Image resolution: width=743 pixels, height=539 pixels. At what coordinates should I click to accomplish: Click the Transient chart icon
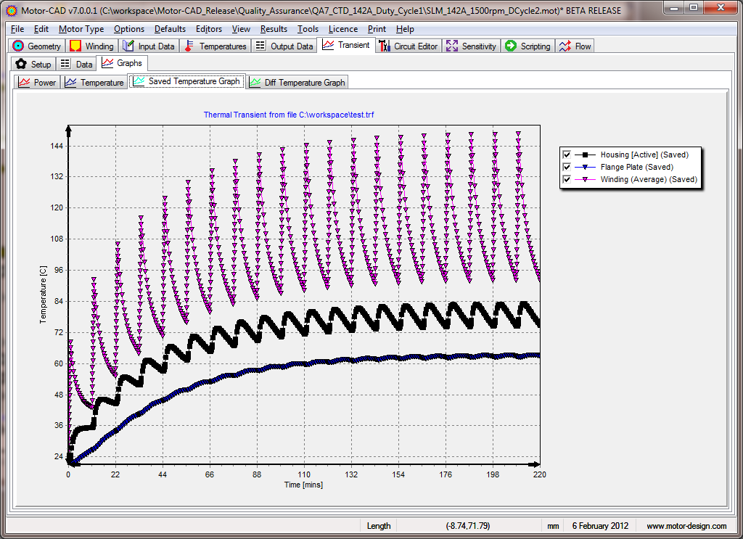point(328,44)
